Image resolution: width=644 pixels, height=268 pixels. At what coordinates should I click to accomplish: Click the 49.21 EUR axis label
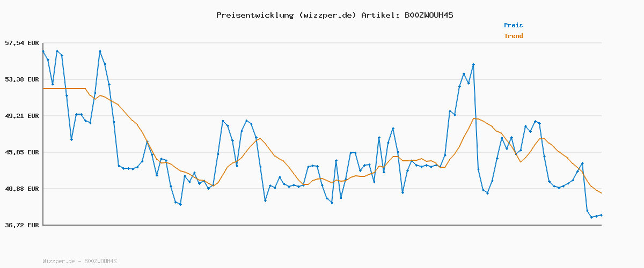21,116
